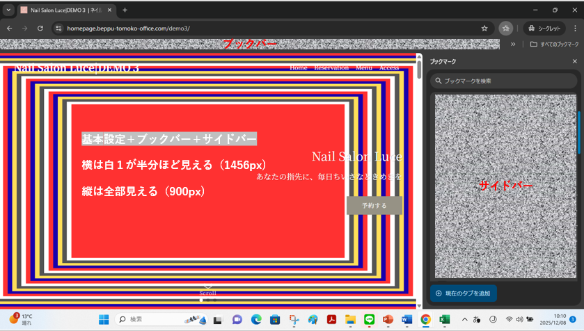Open the Access nav link
This screenshot has height=331, width=584.
(x=389, y=67)
